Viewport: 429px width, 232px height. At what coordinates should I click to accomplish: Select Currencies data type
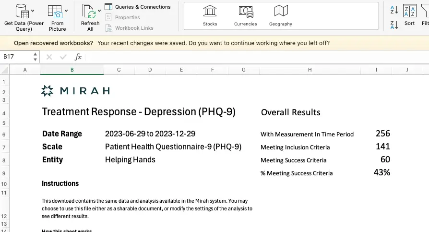coord(245,16)
